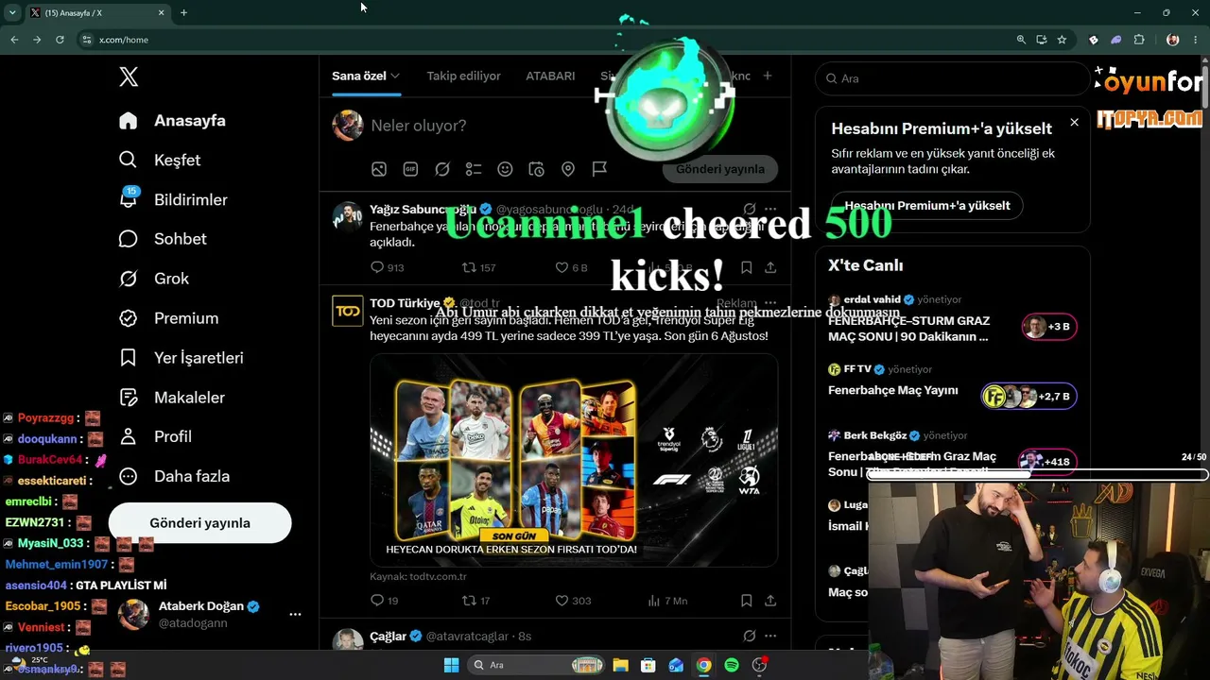Share Yağız Sabuncuoğlu's post
Screen dimensions: 1210x680
click(770, 267)
